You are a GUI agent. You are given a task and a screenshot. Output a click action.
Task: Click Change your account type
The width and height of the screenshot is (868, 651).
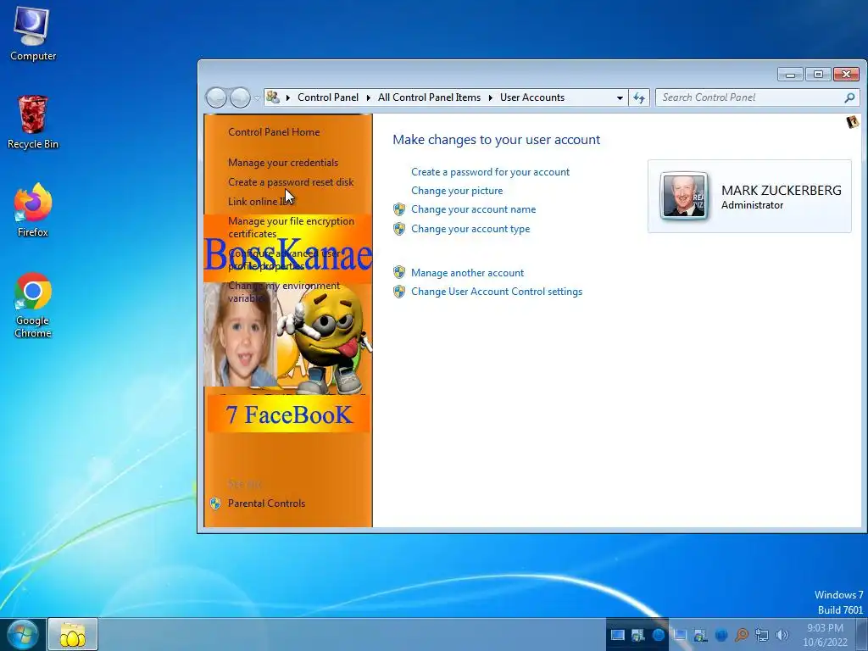pos(470,229)
